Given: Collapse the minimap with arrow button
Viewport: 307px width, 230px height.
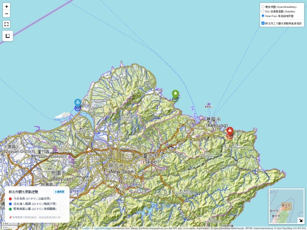Looking at the screenshot, I should pos(301,220).
